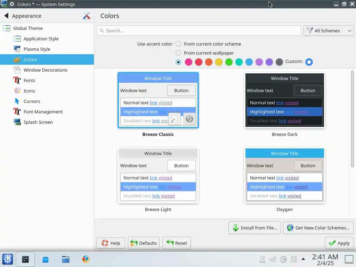The height and width of the screenshot is (267, 356).
Task: Click the color scheme search field
Action: (x=199, y=31)
